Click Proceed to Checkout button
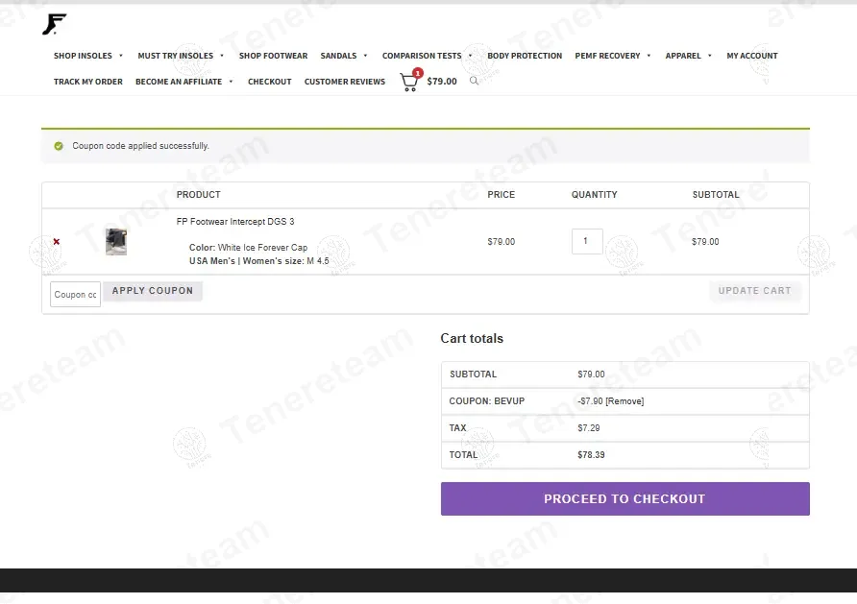The width and height of the screenshot is (857, 604). point(624,498)
